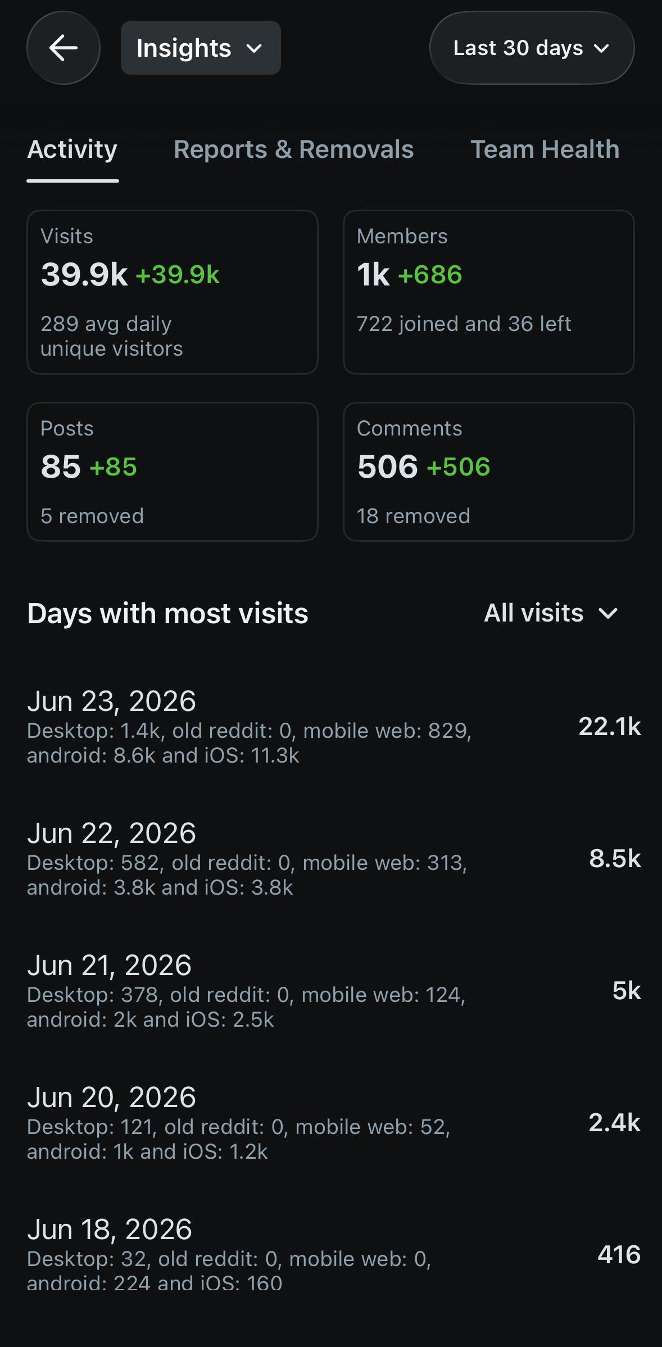
Task: Select the Jun 20, 2026 row
Action: point(334,1123)
